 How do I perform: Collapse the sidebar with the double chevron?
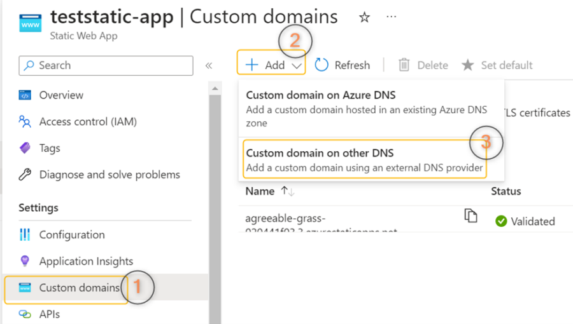tap(209, 65)
